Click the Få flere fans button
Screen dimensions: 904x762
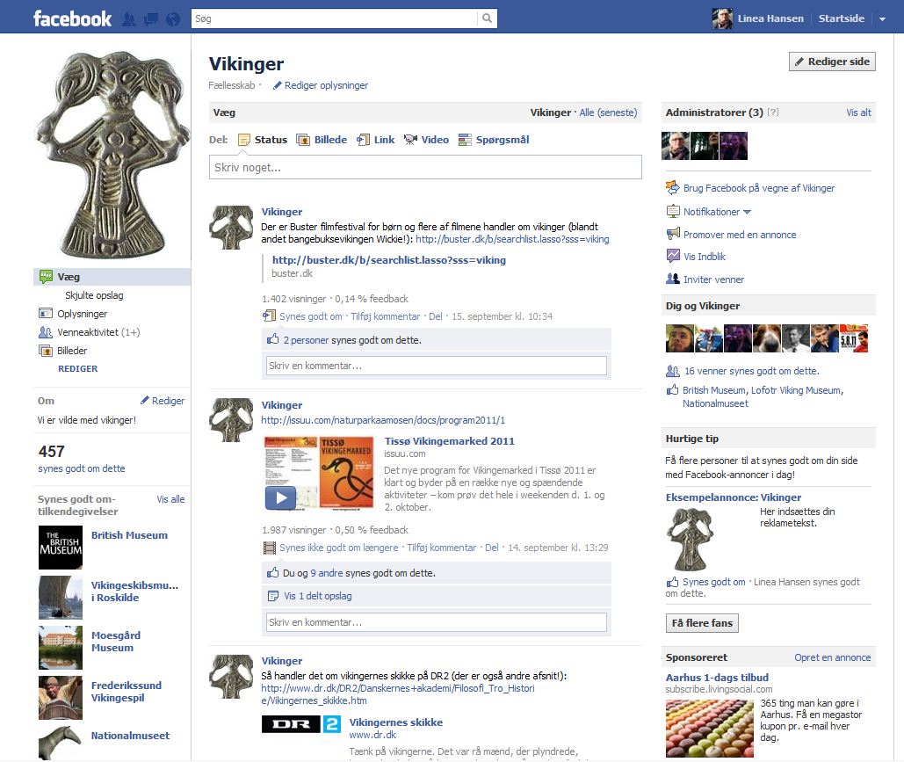click(702, 623)
